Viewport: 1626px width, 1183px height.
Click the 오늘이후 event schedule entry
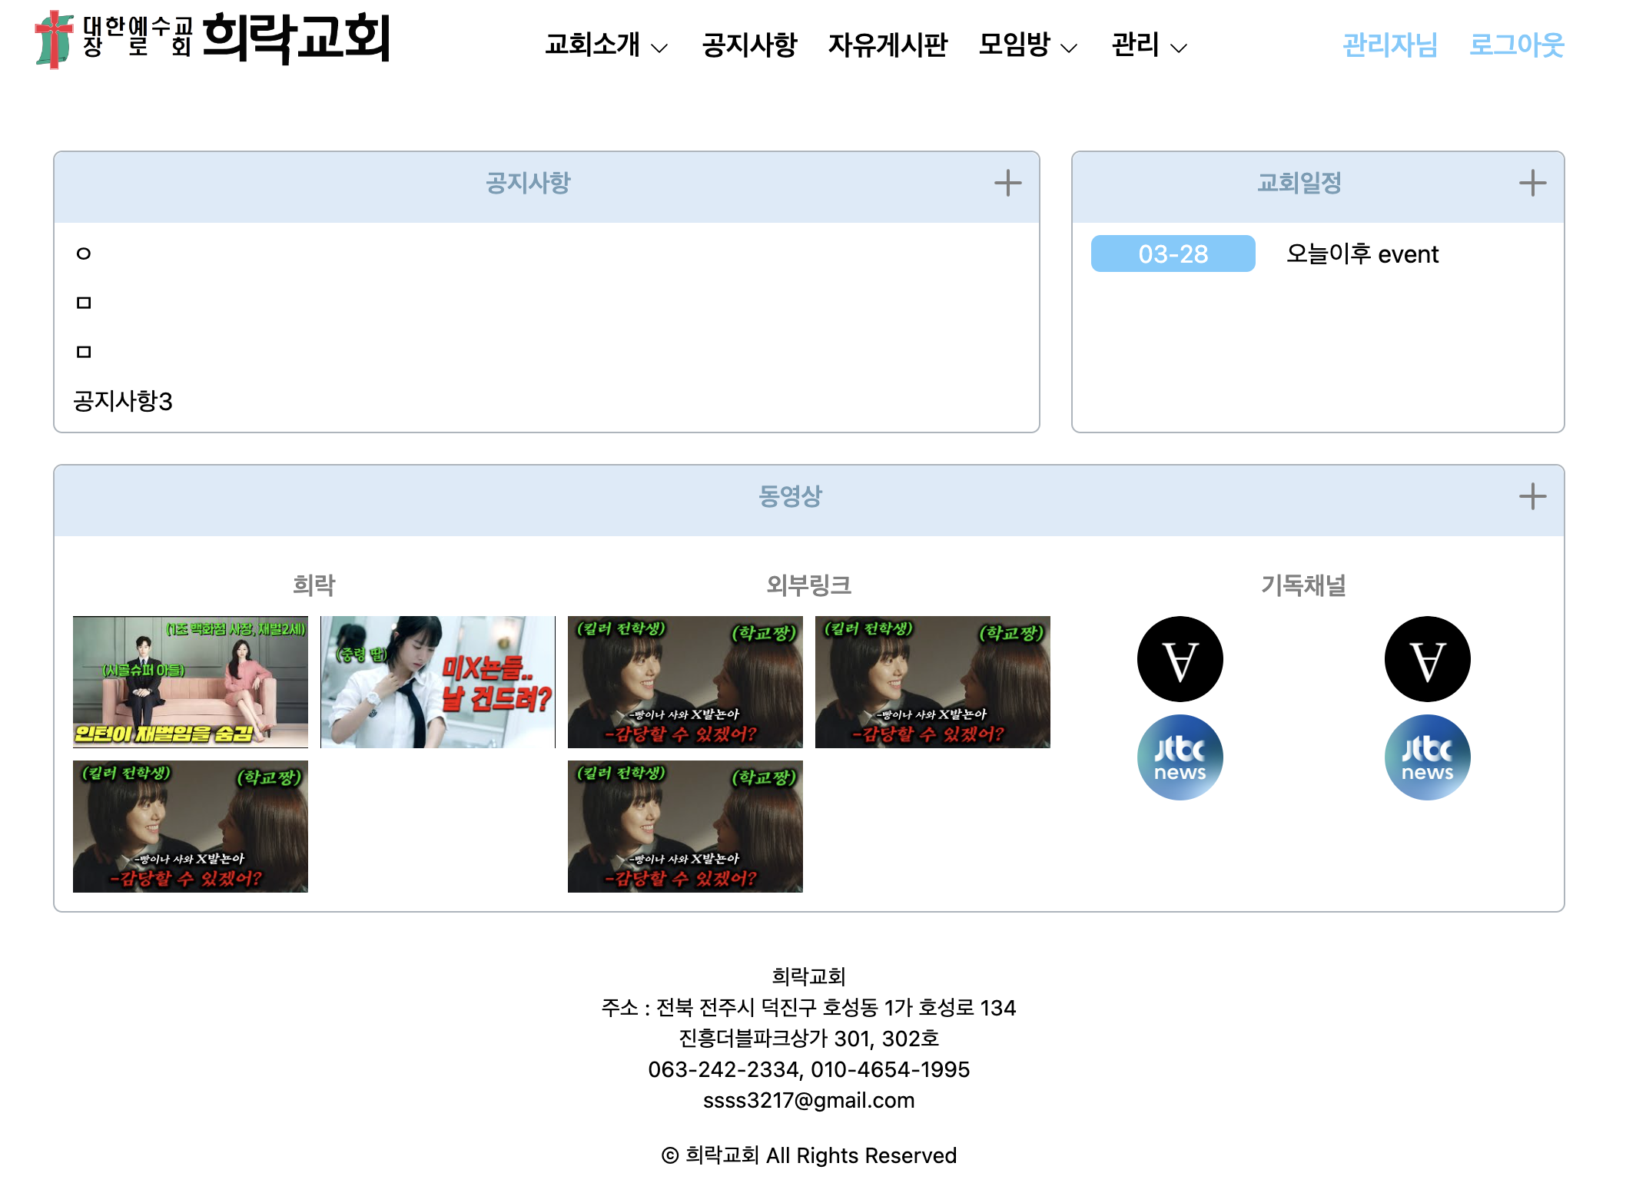[1362, 253]
